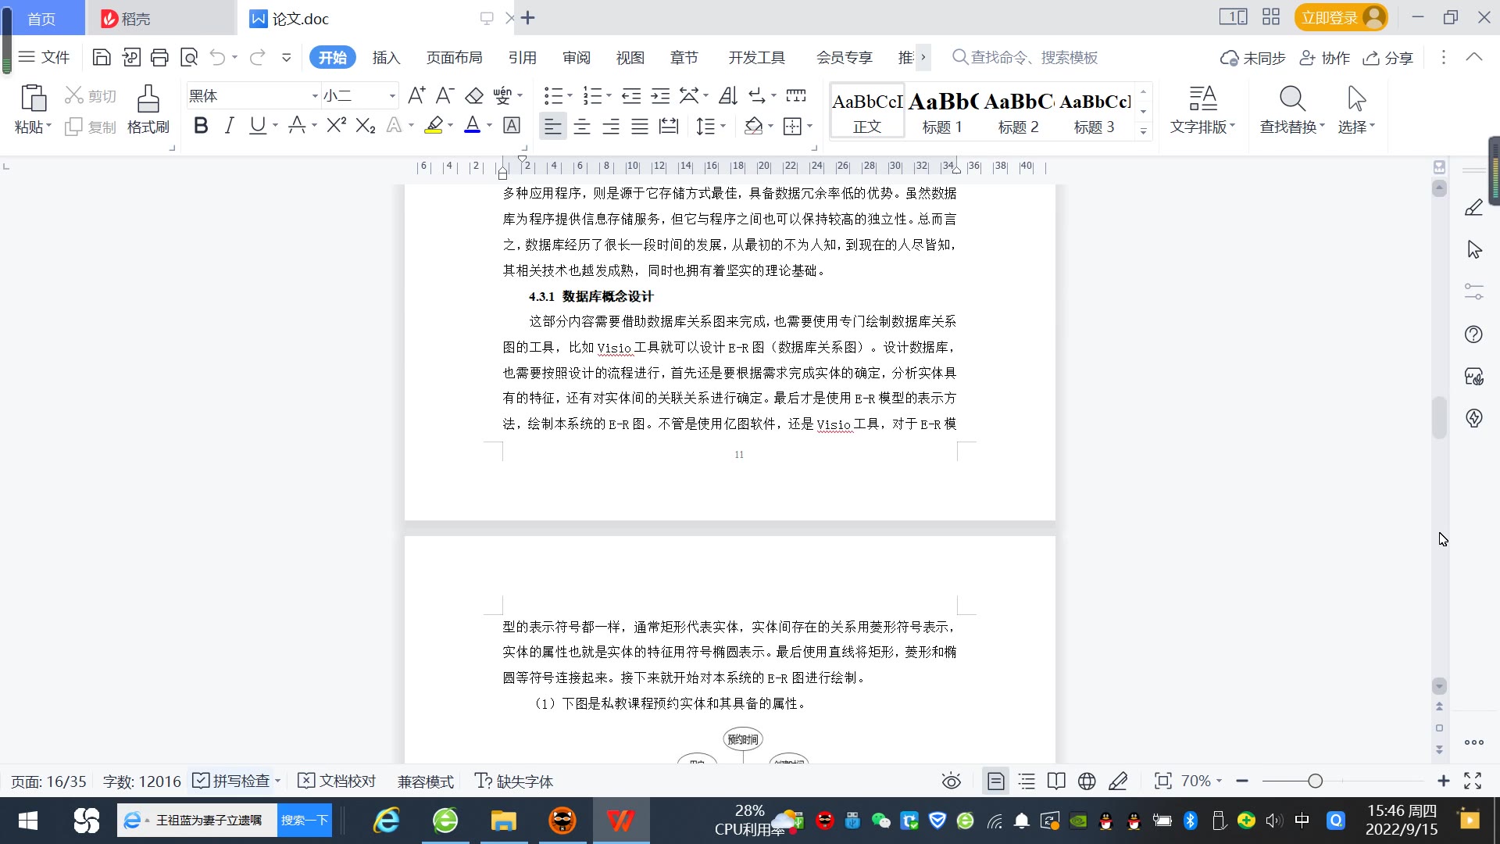Open the References (引用) tab
The image size is (1500, 844).
point(523,58)
